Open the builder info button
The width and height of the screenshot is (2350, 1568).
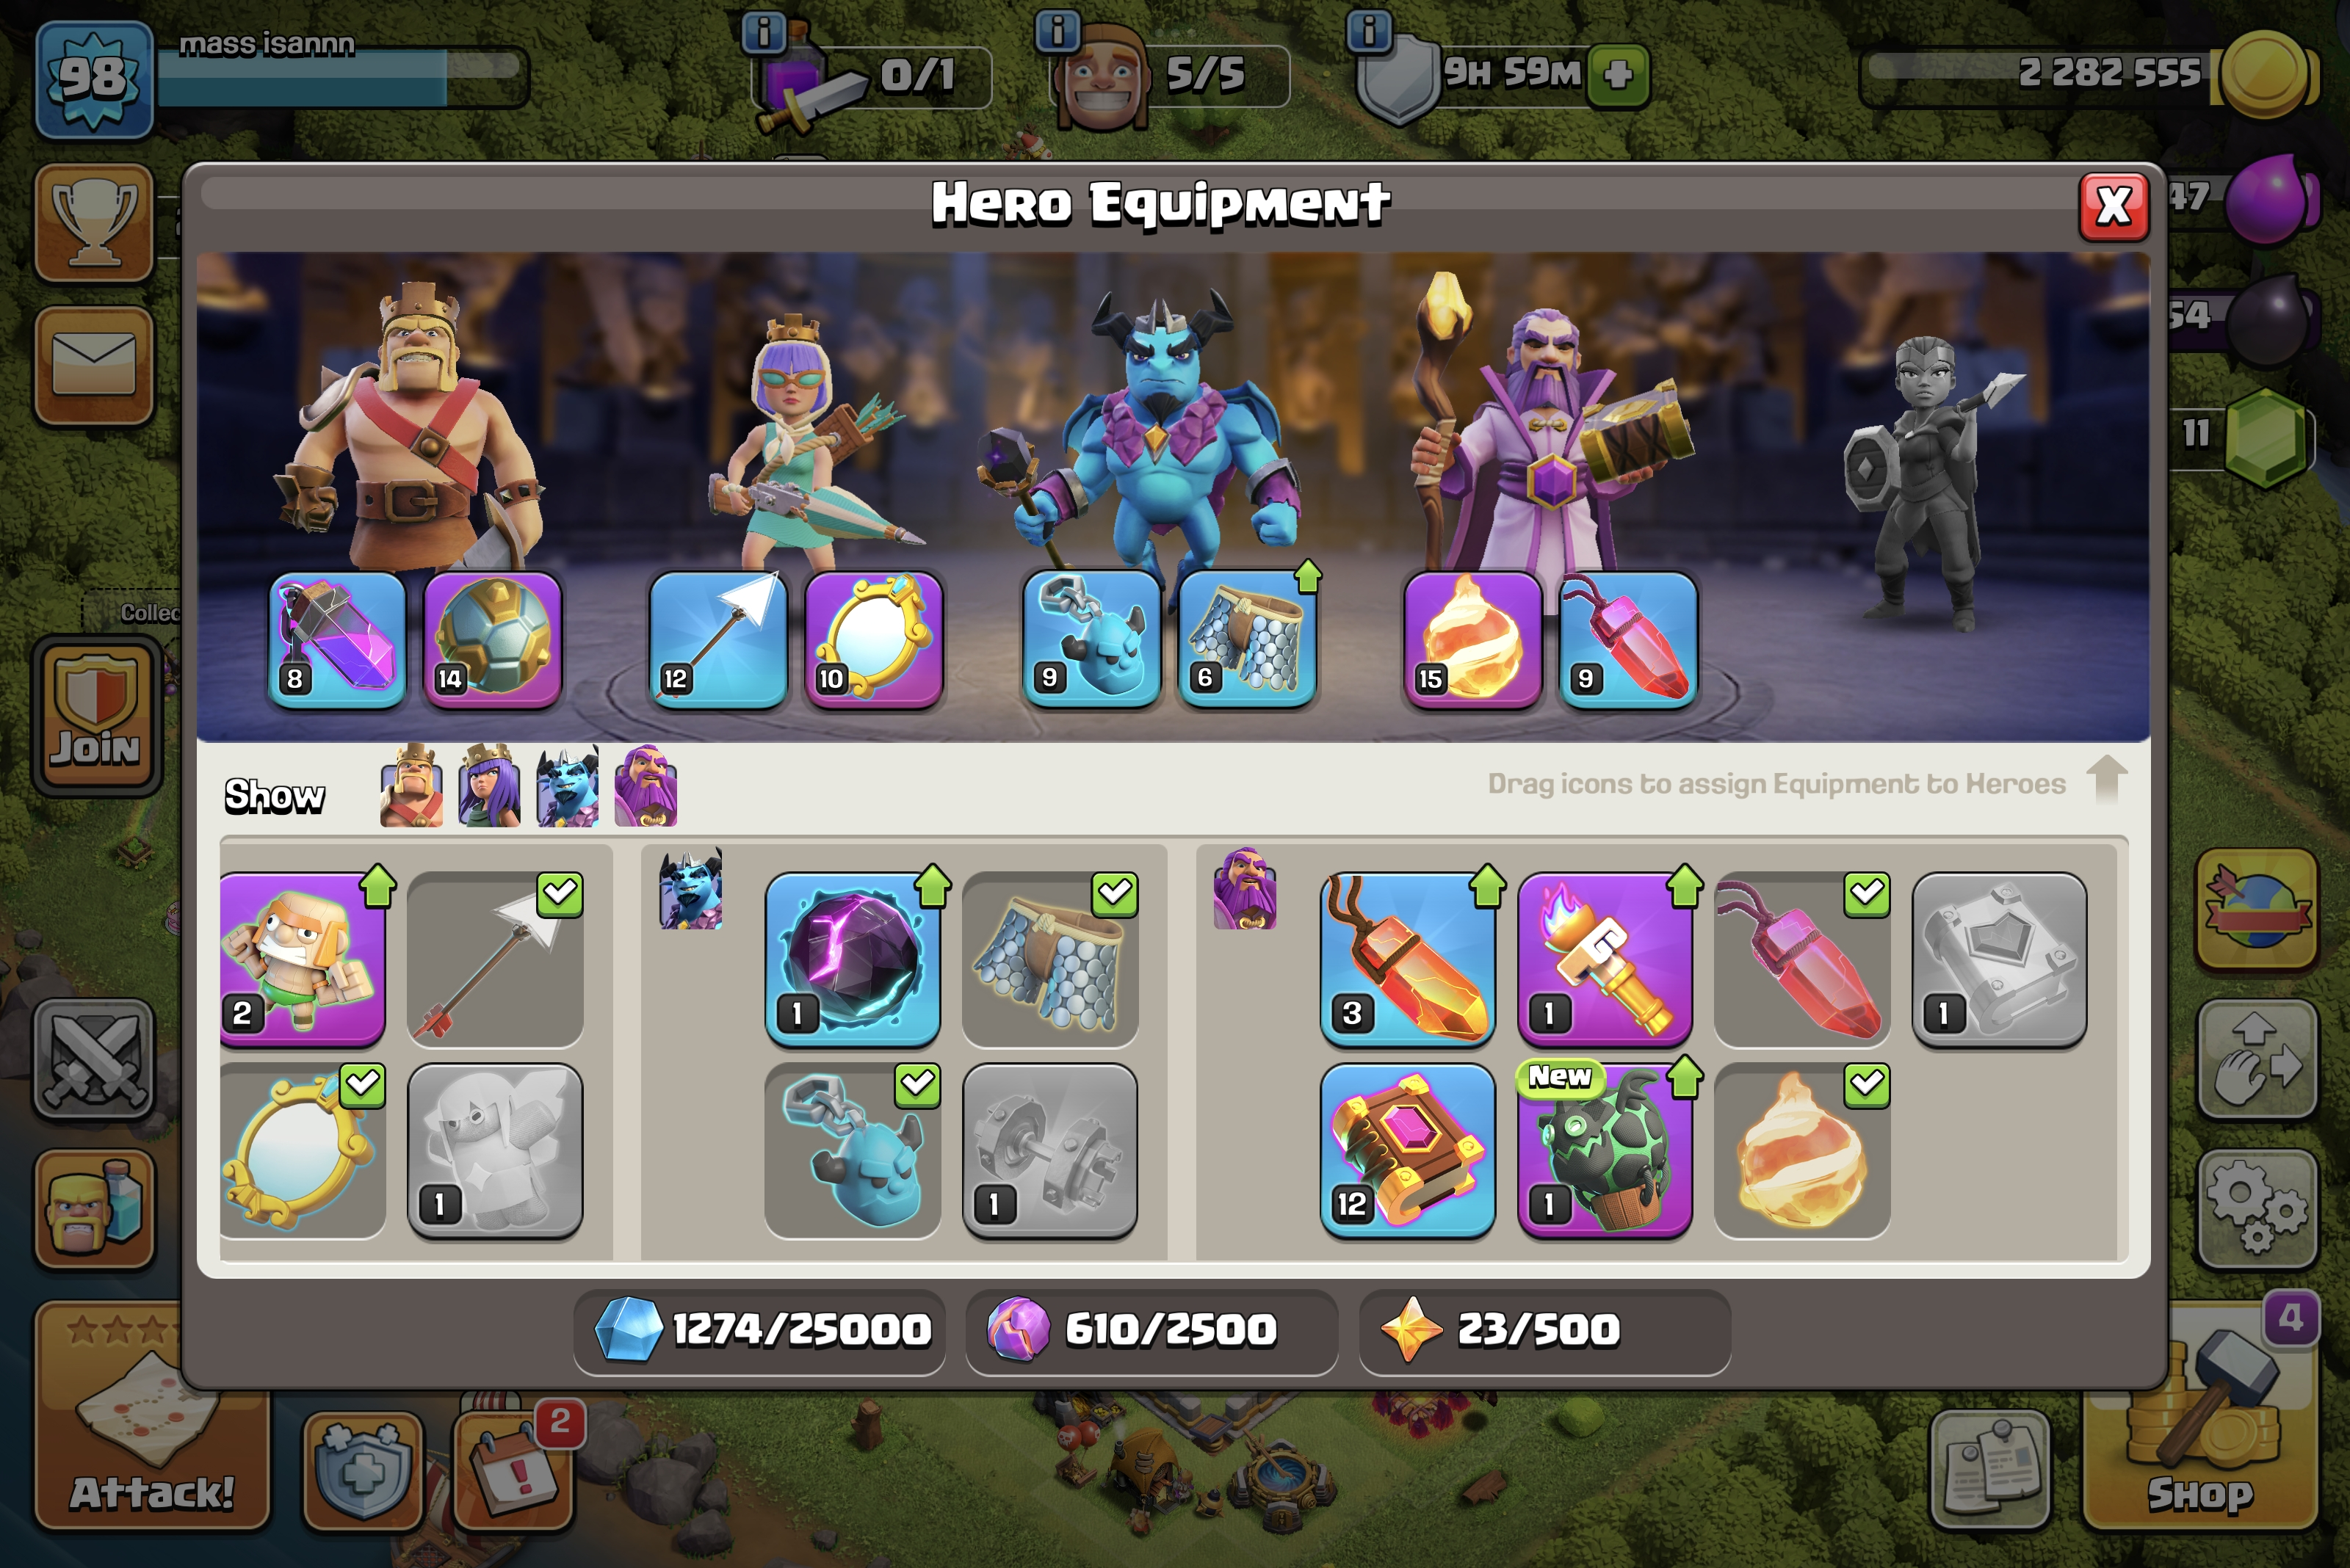pos(1057,32)
